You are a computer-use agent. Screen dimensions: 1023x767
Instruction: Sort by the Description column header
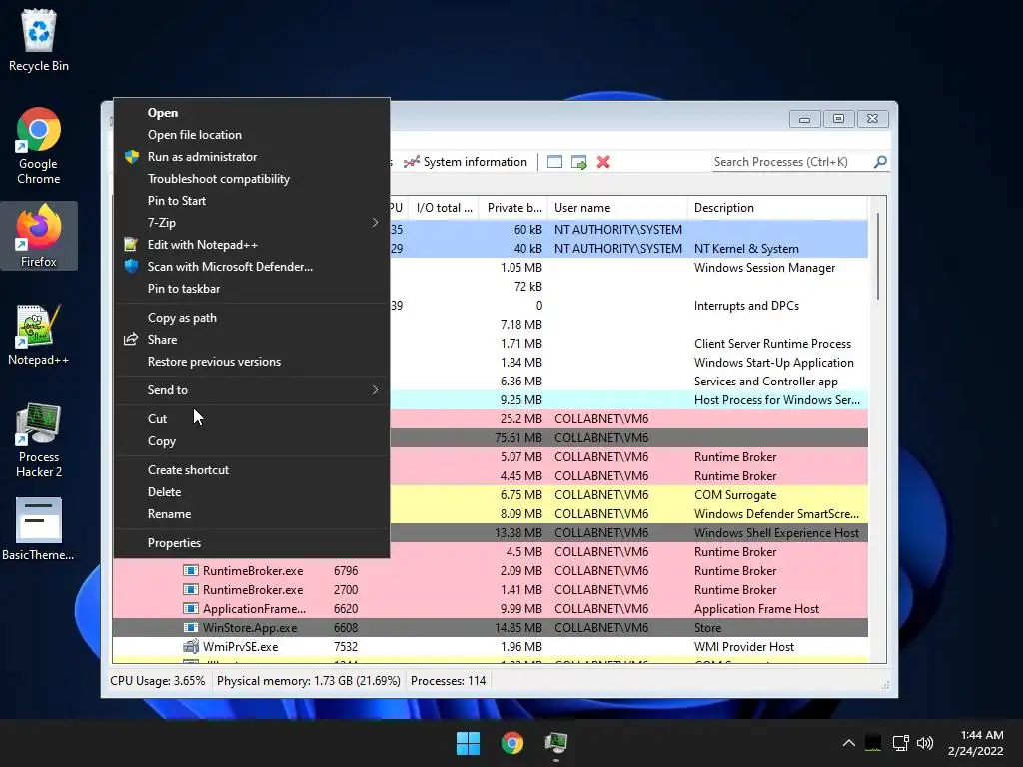click(x=777, y=208)
